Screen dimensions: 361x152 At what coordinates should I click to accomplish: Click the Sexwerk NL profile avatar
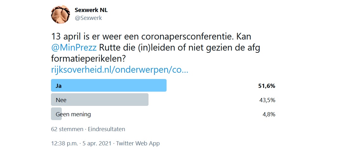click(x=60, y=14)
